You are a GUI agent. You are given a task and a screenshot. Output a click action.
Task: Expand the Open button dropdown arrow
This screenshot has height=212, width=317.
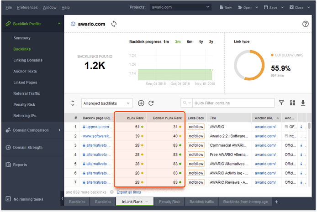(257, 7)
